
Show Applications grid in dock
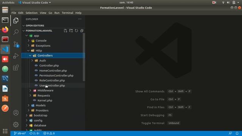(x=5, y=131)
